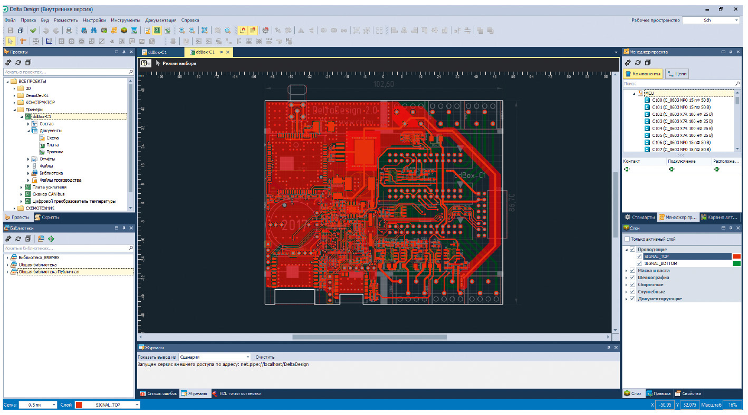Click the Fit to Window zoom icon

205,31
